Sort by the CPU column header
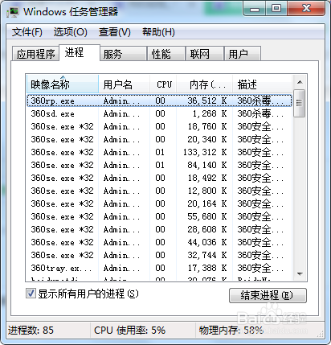331x345 pixels. pyautogui.click(x=163, y=84)
